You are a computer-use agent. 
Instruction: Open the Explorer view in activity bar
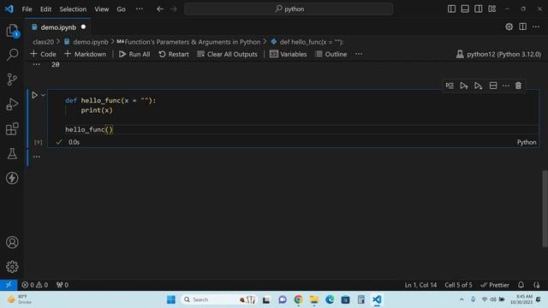coord(12,31)
